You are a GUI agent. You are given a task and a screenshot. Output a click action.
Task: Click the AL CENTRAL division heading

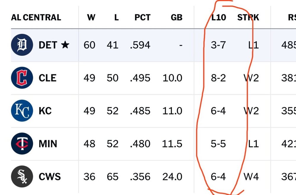click(x=36, y=17)
